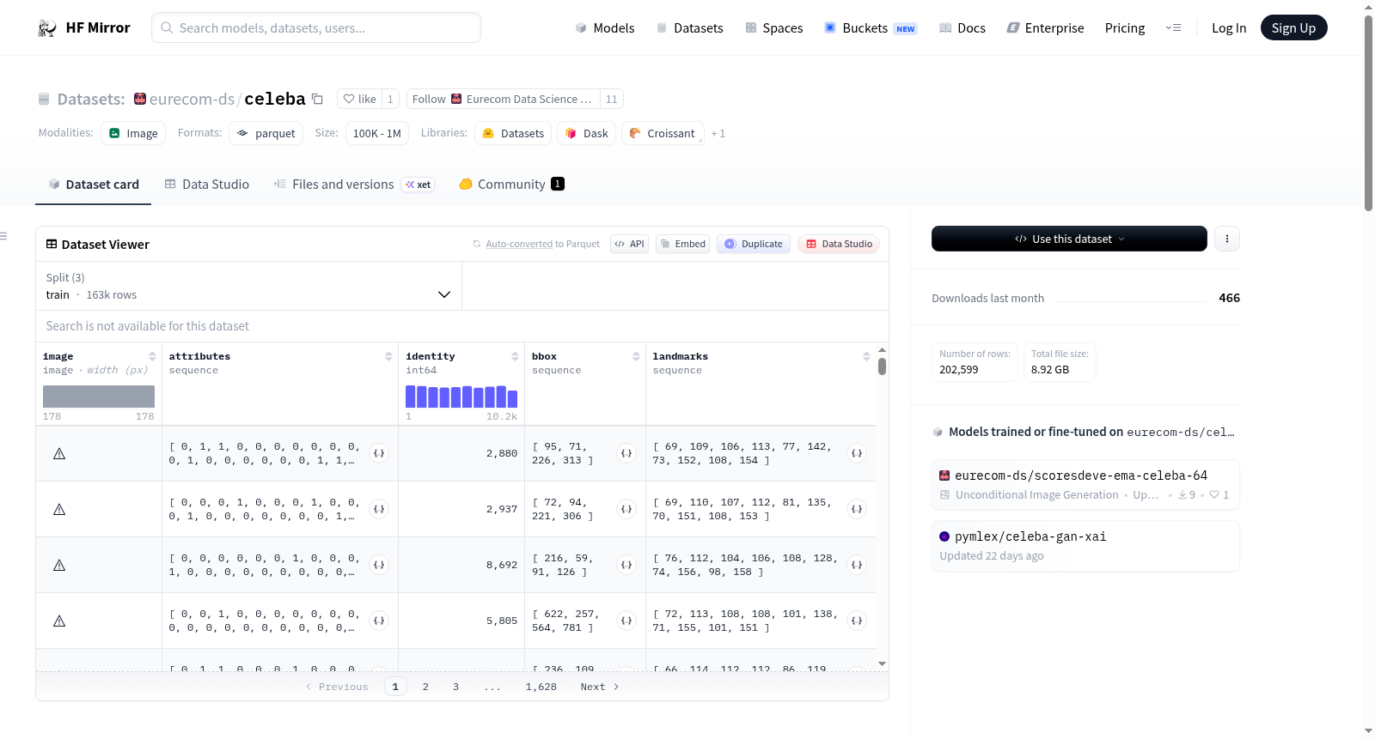The image size is (1375, 739).
Task: Sort by the bbox column sort icon
Action: coord(636,356)
